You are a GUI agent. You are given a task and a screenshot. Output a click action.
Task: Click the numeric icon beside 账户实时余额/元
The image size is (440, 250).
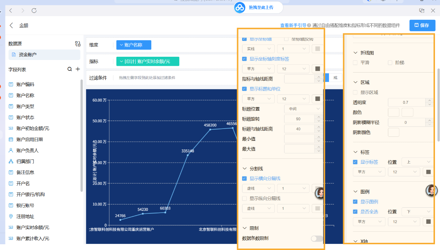pyautogui.click(x=11, y=228)
